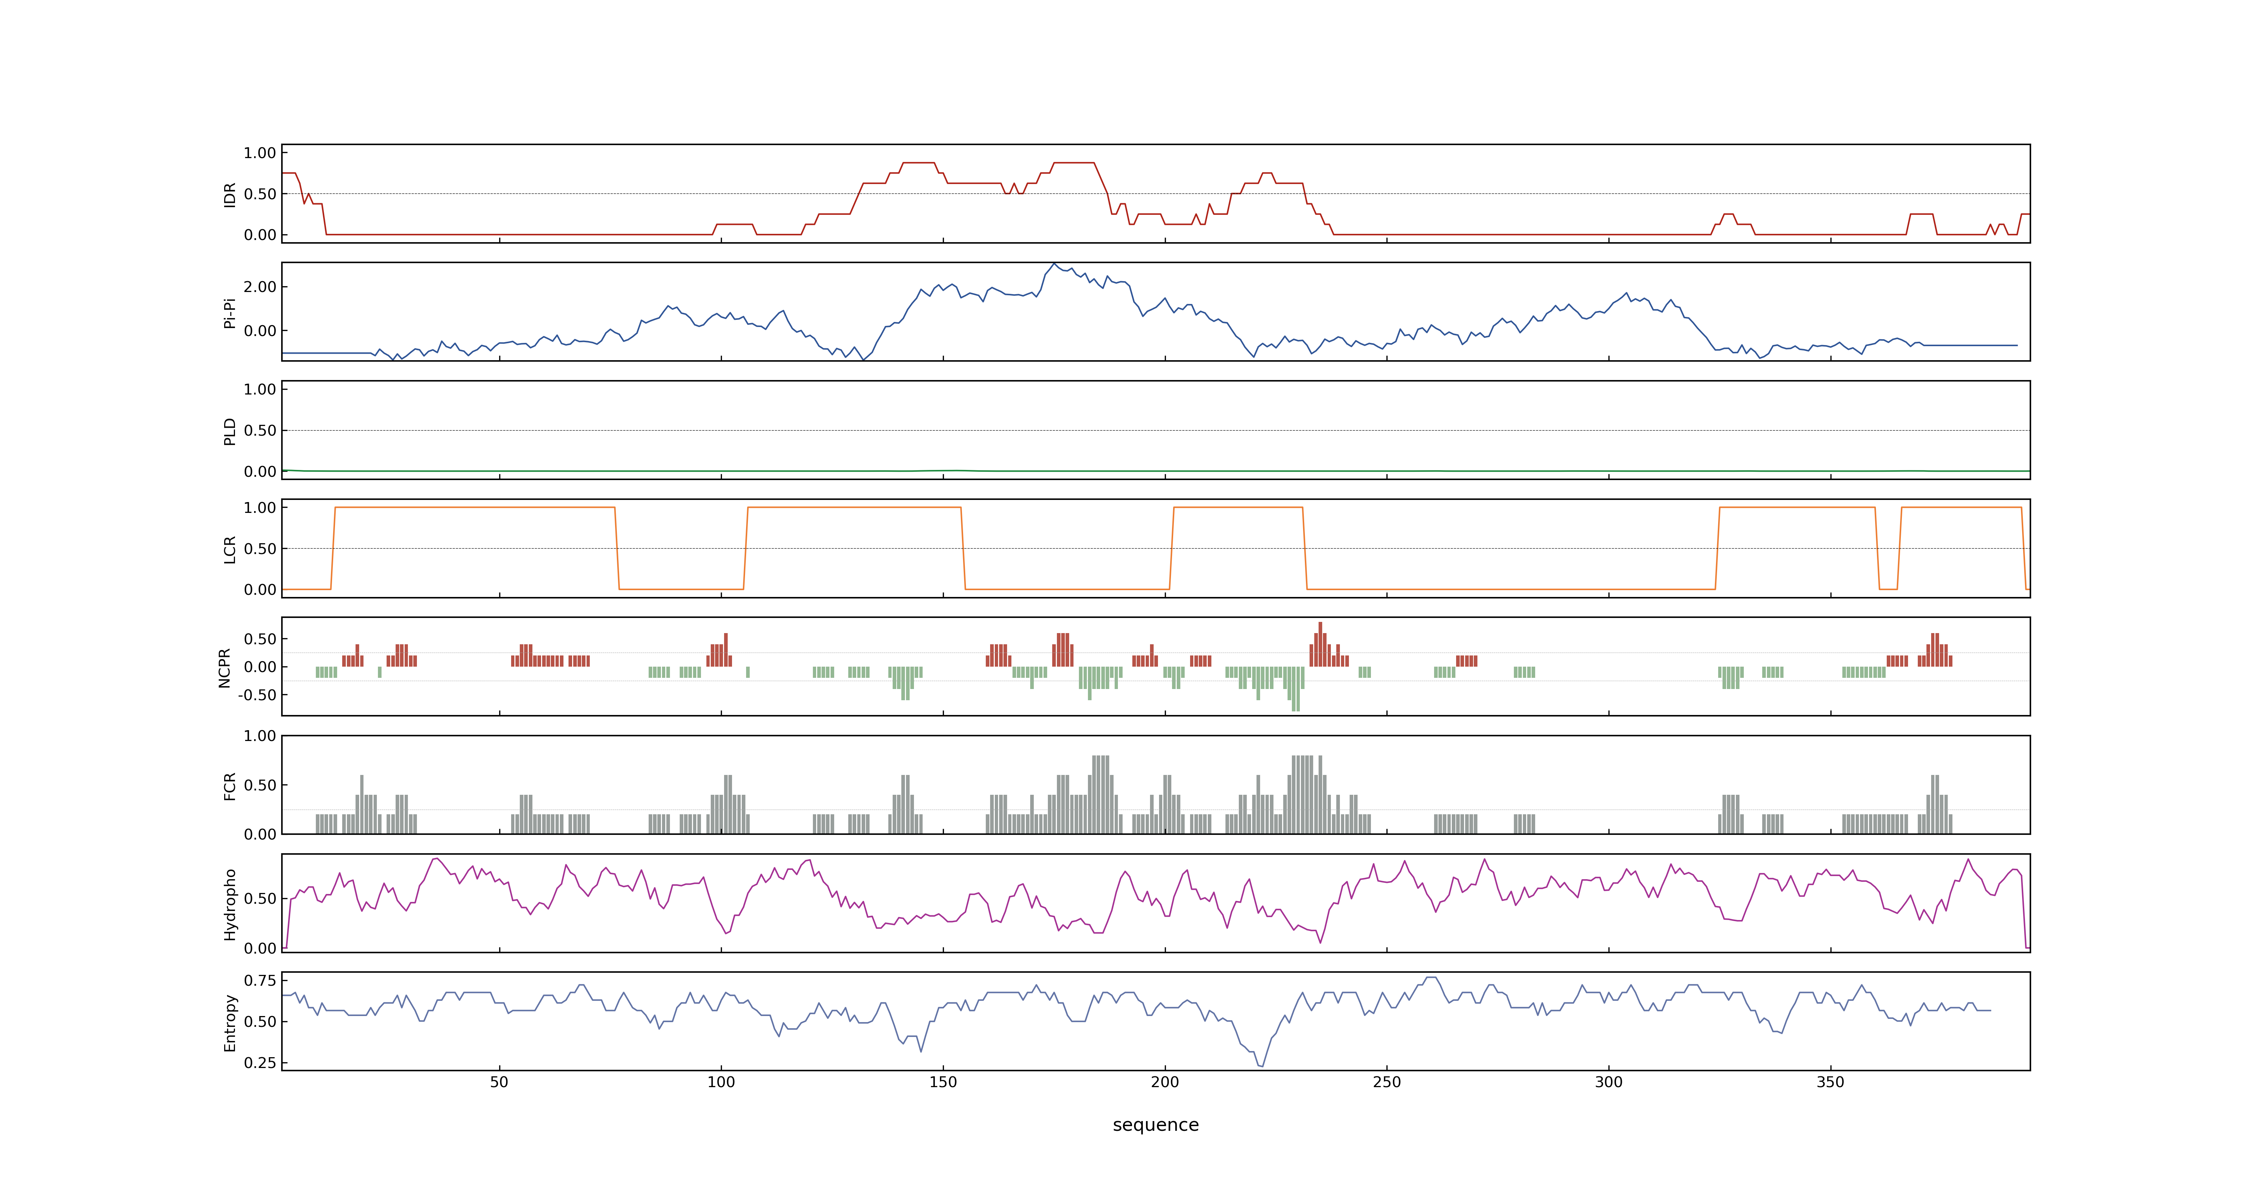The height and width of the screenshot is (1203, 2256).
Task: Click x-axis tick label 250
Action: coord(1386,1082)
